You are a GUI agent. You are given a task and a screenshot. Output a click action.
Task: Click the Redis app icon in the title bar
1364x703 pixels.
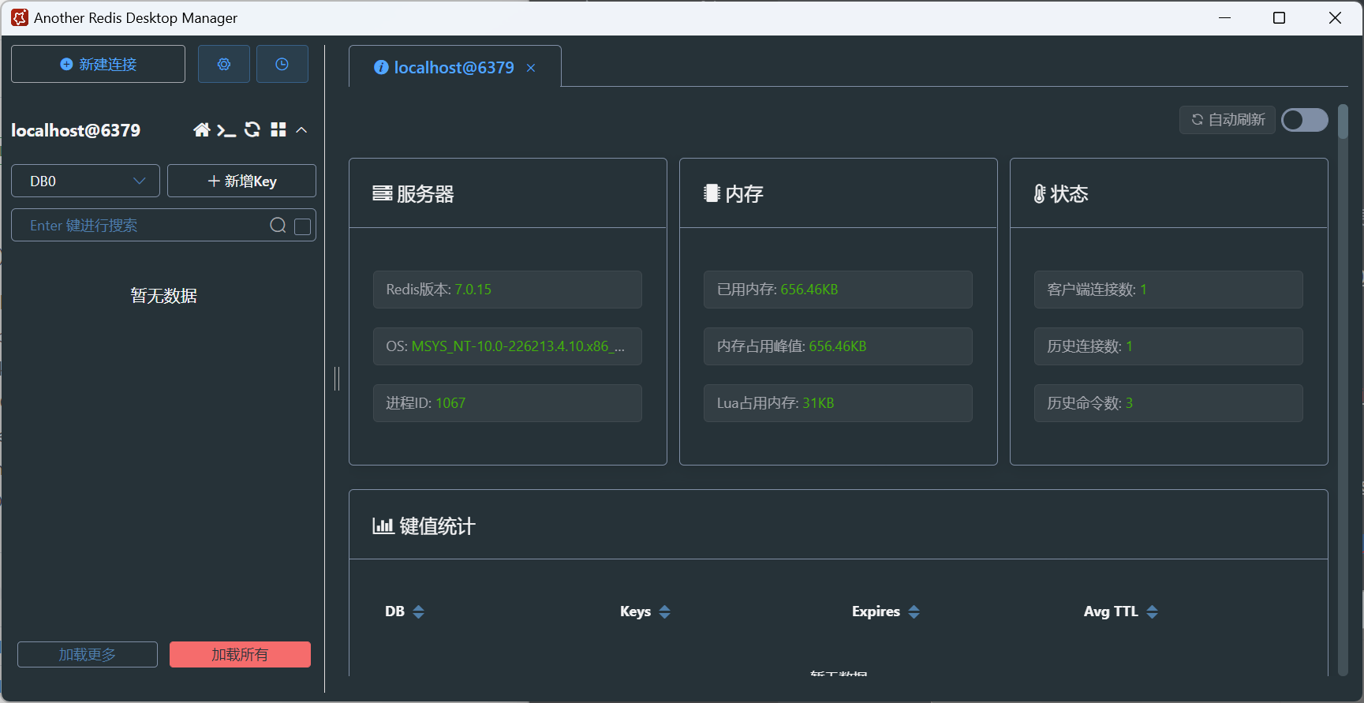click(19, 17)
